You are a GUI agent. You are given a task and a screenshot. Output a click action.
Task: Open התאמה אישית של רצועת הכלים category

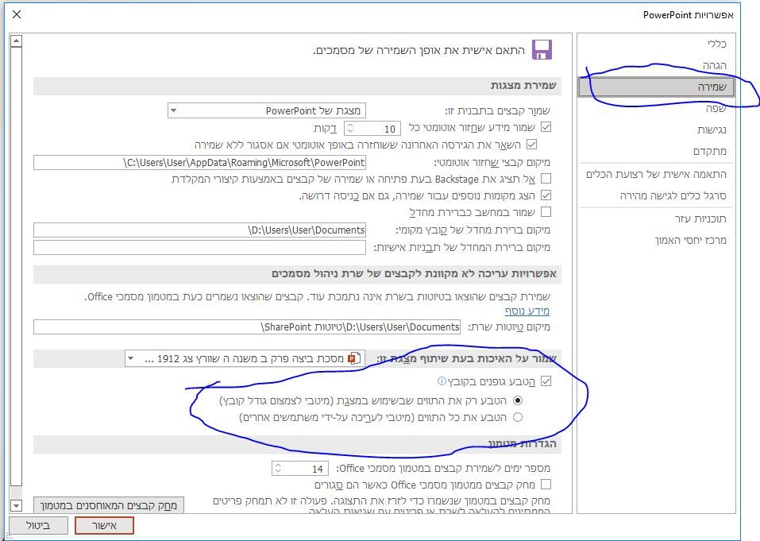657,175
